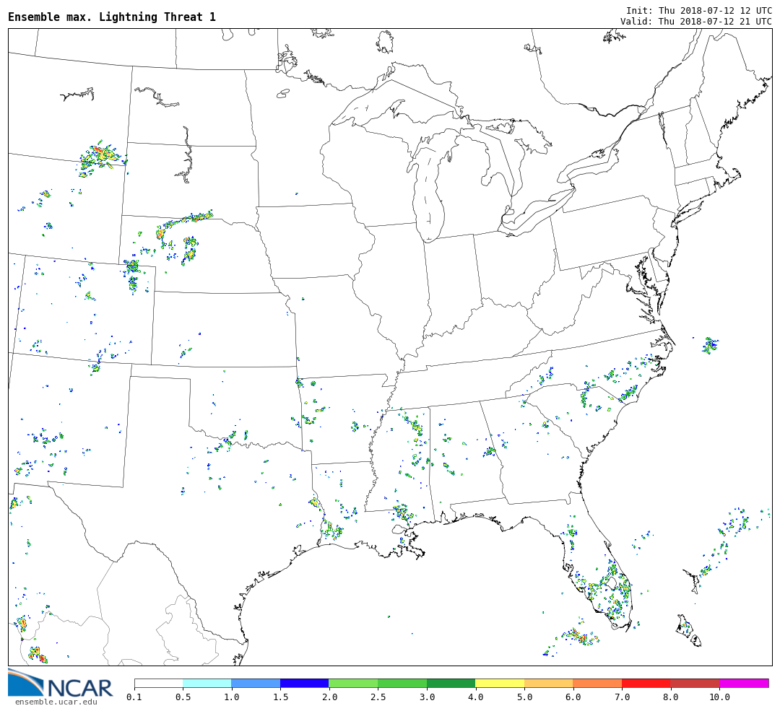Click the light green 2.0–2.5 colorbar segment
This screenshot has width=780, height=711.
click(354, 683)
